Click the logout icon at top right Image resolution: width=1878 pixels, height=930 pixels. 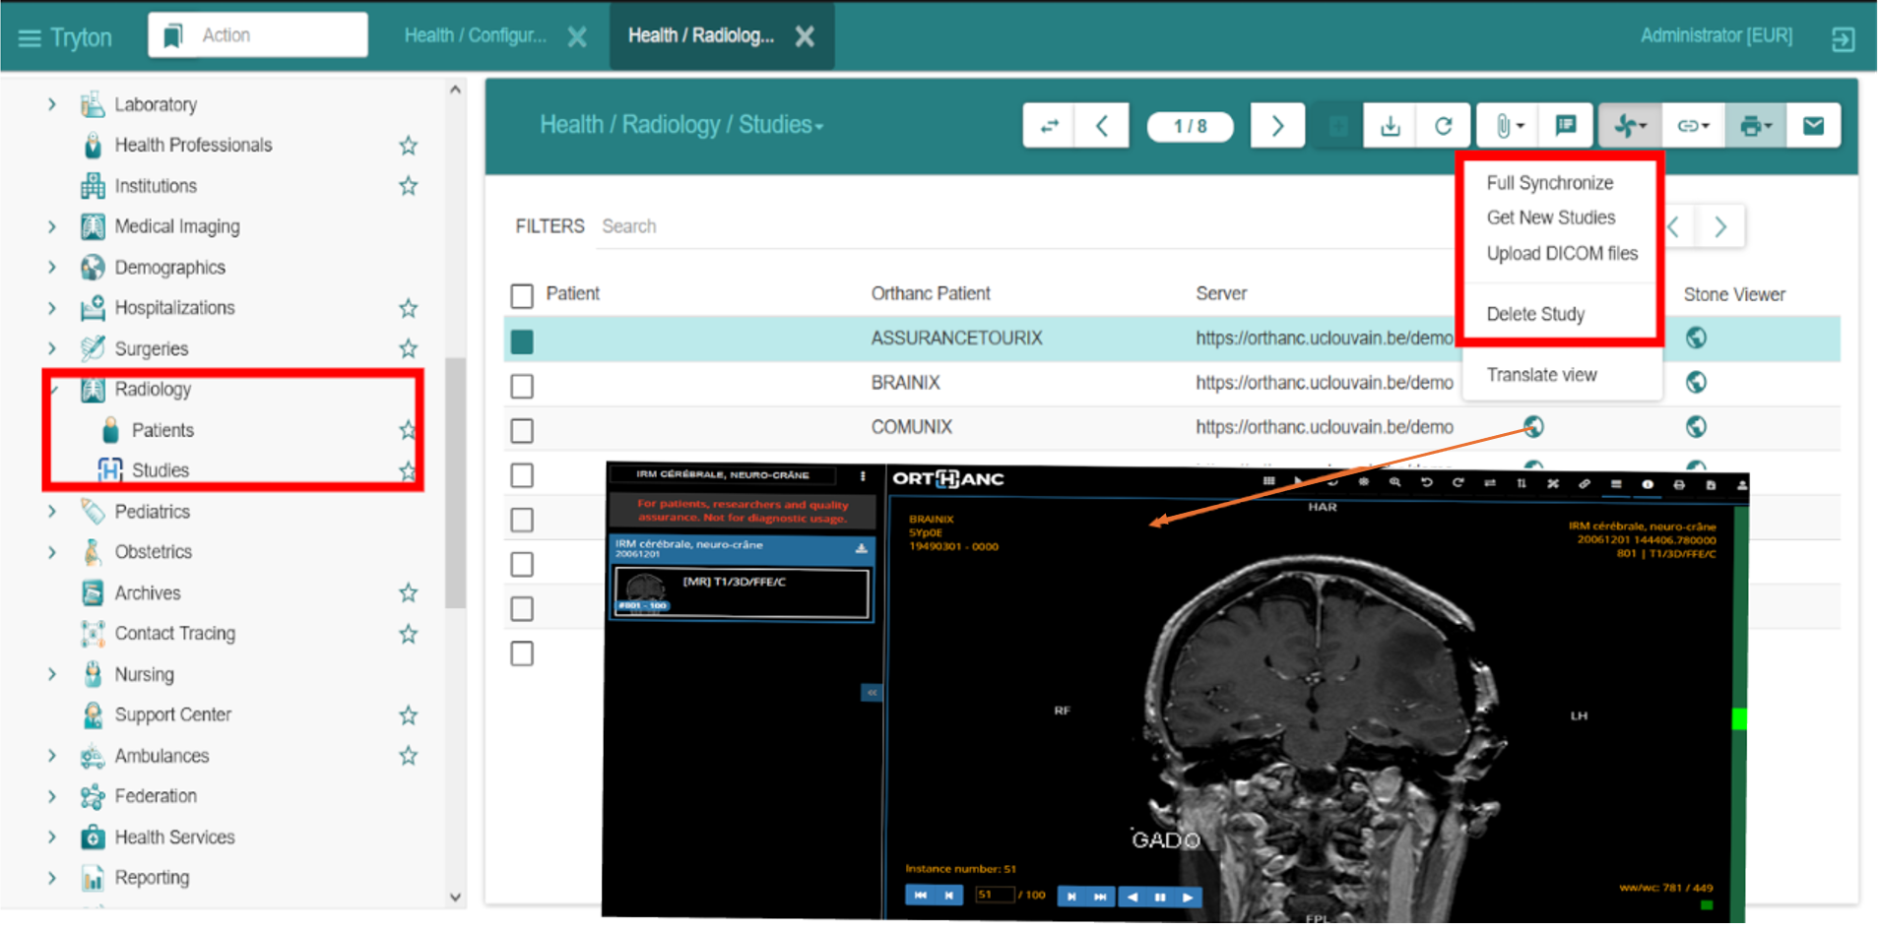tap(1843, 39)
